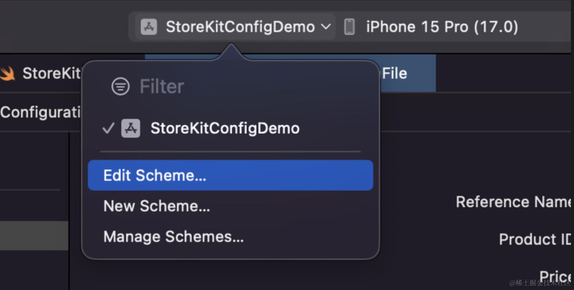
Task: Focus the Filter text field
Action: pyautogui.click(x=162, y=87)
